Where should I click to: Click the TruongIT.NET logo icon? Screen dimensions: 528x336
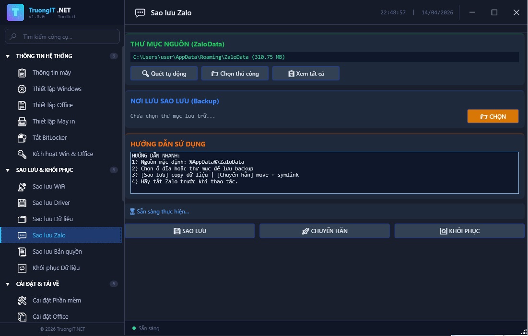point(15,12)
